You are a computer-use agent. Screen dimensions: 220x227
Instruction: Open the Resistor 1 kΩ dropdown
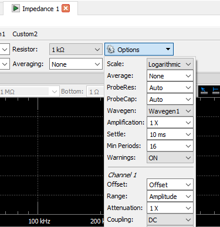(76, 49)
